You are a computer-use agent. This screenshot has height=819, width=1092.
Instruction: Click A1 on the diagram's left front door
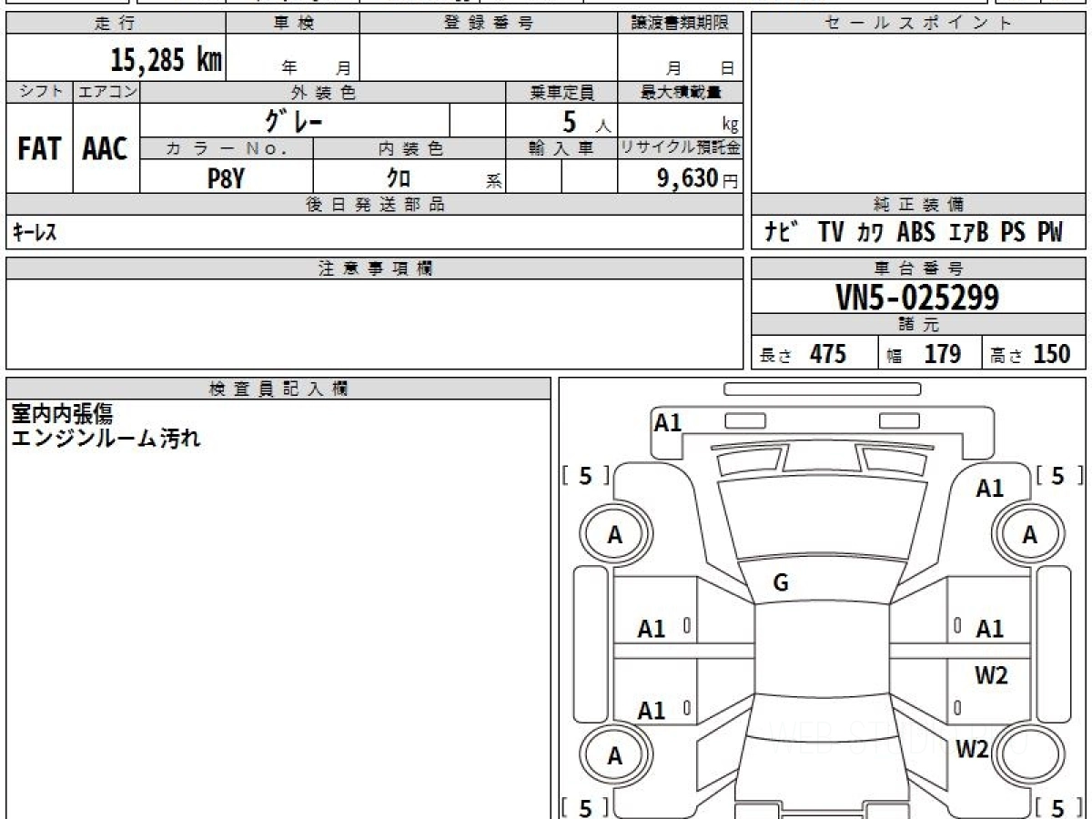point(652,629)
